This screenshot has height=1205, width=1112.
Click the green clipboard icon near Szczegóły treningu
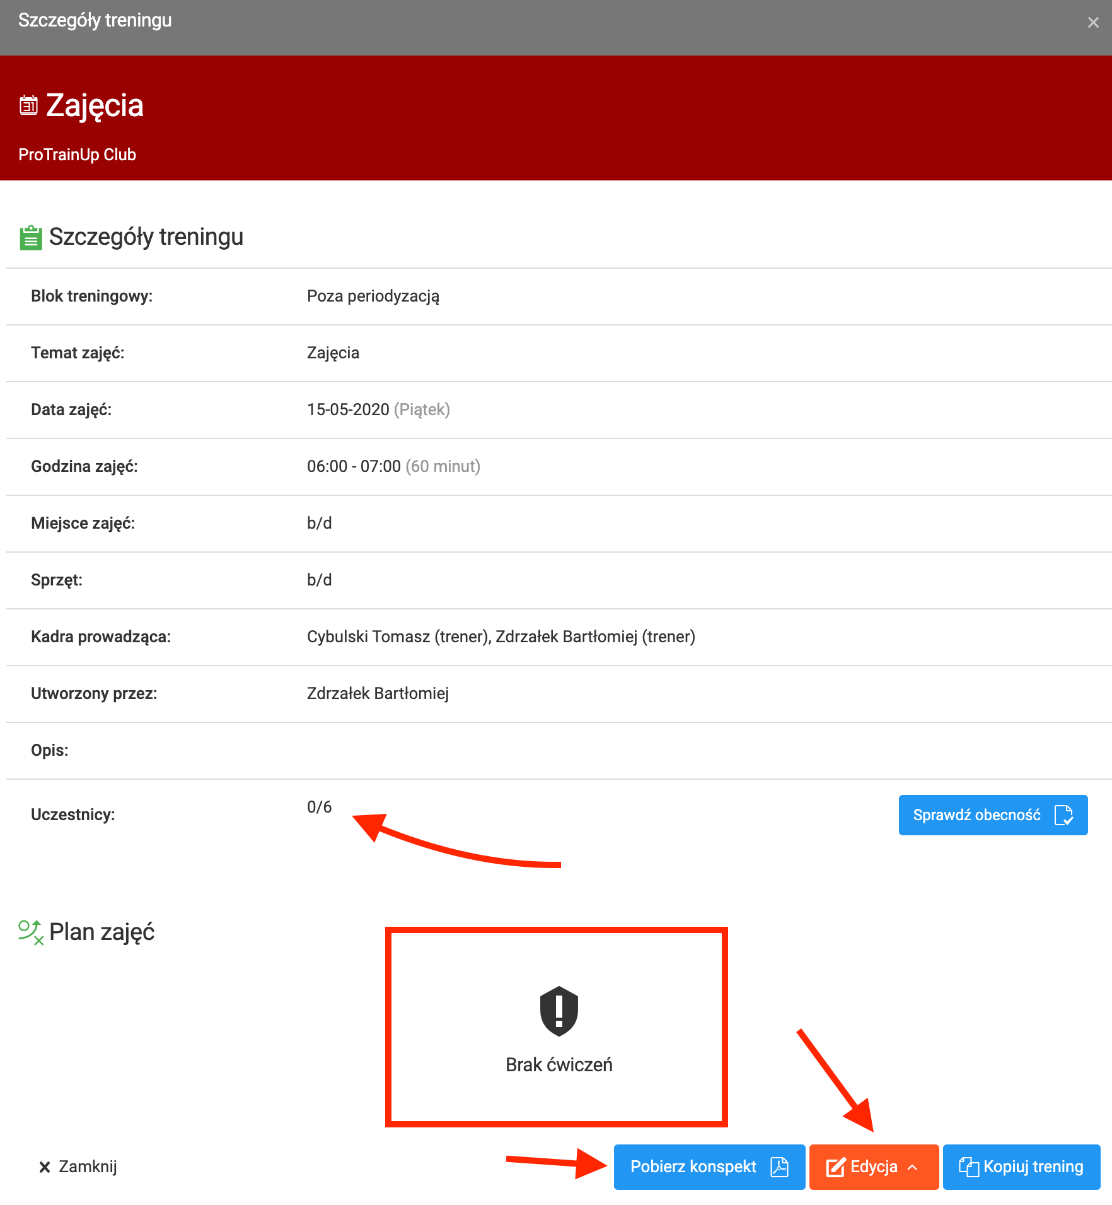coord(30,238)
